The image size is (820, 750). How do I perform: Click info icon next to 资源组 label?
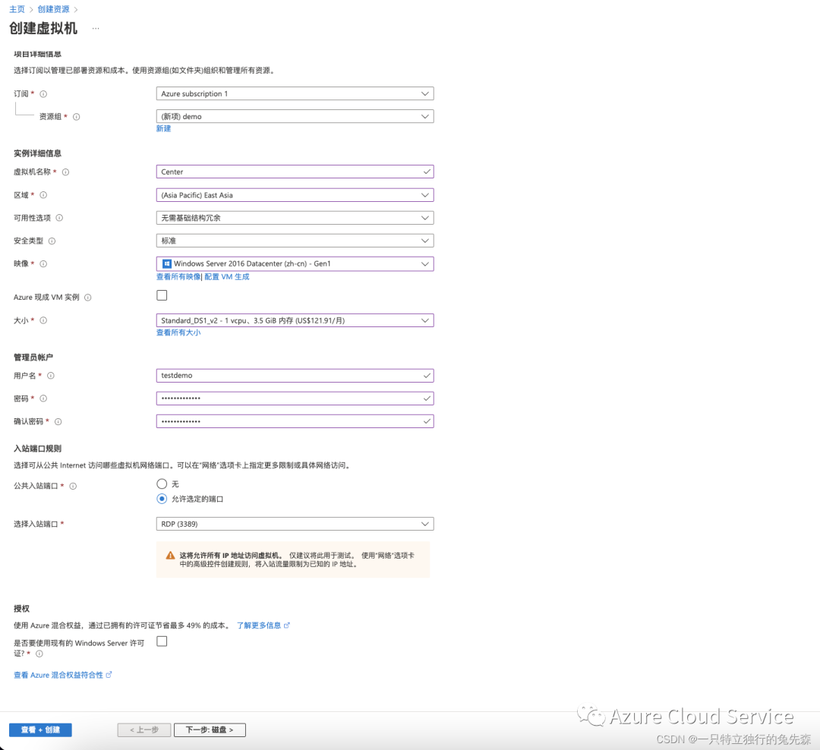pos(77,117)
